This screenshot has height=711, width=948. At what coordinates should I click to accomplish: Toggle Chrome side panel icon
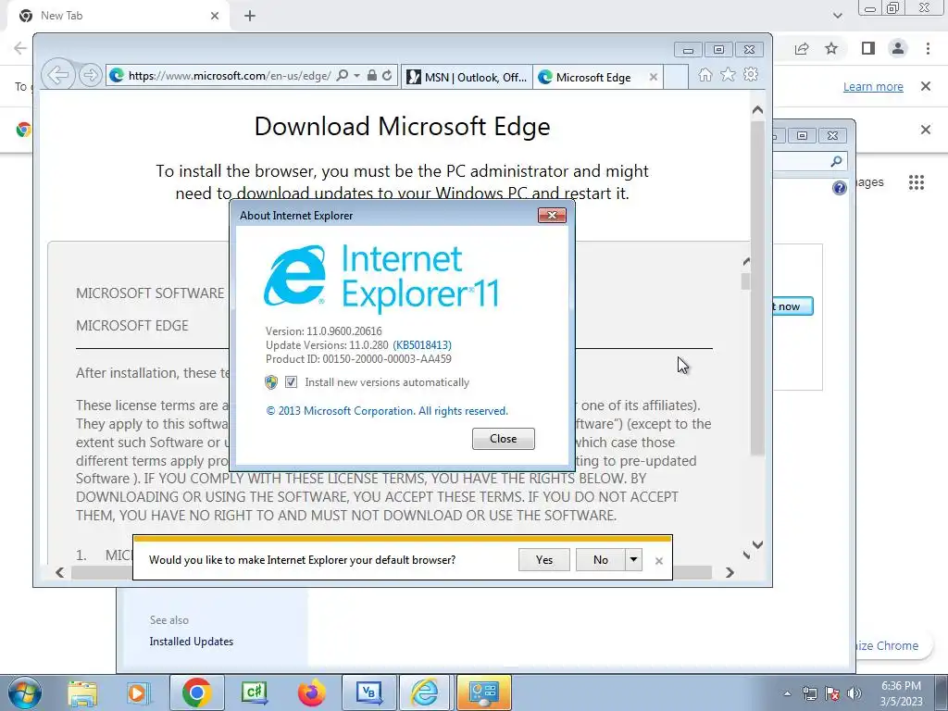click(x=868, y=48)
